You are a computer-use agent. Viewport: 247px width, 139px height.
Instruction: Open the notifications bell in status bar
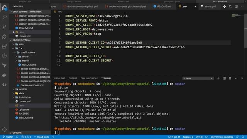243,137
